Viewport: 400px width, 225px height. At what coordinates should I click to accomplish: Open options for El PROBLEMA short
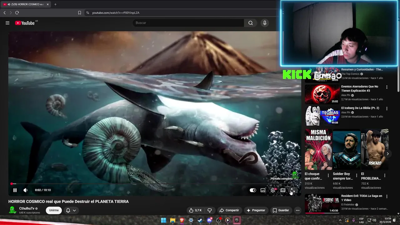point(385,176)
